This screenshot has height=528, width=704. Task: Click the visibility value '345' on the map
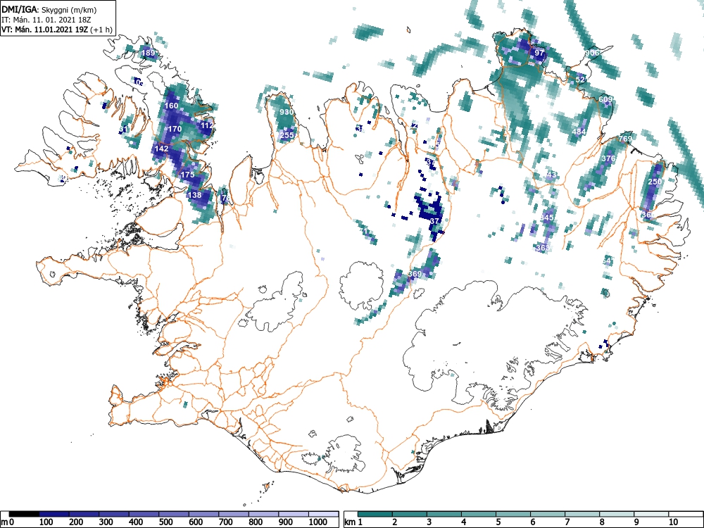click(546, 218)
